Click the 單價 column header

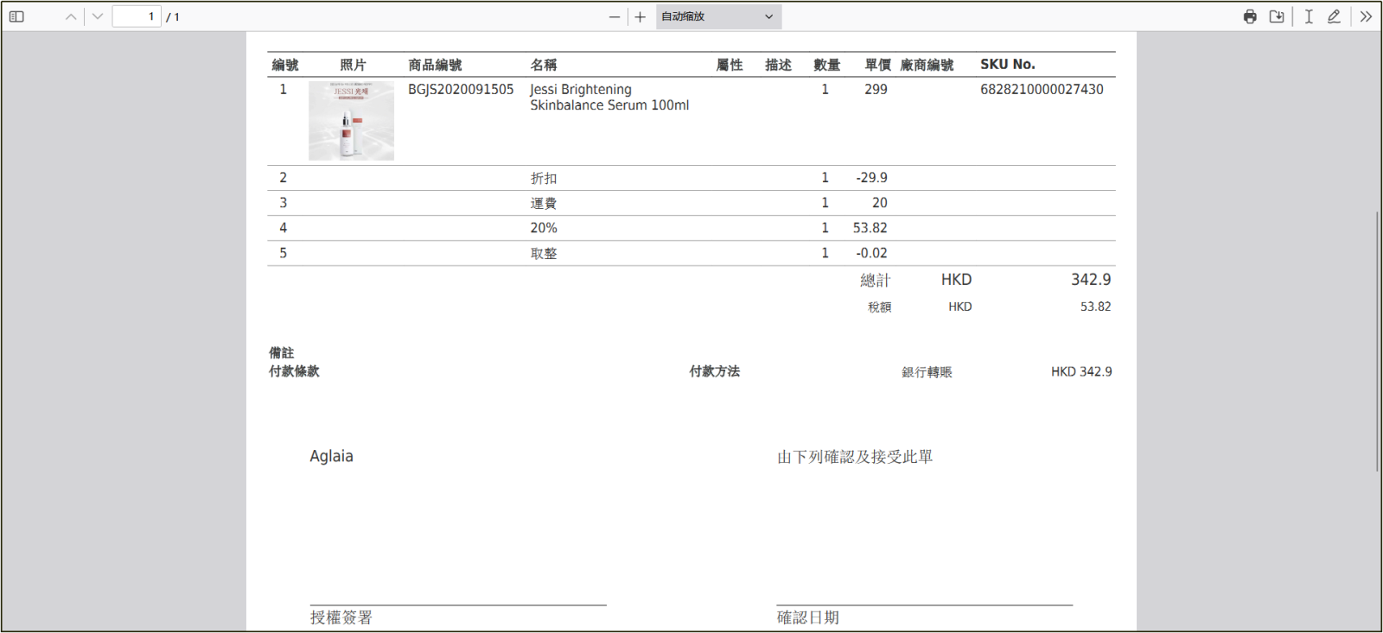(x=877, y=65)
